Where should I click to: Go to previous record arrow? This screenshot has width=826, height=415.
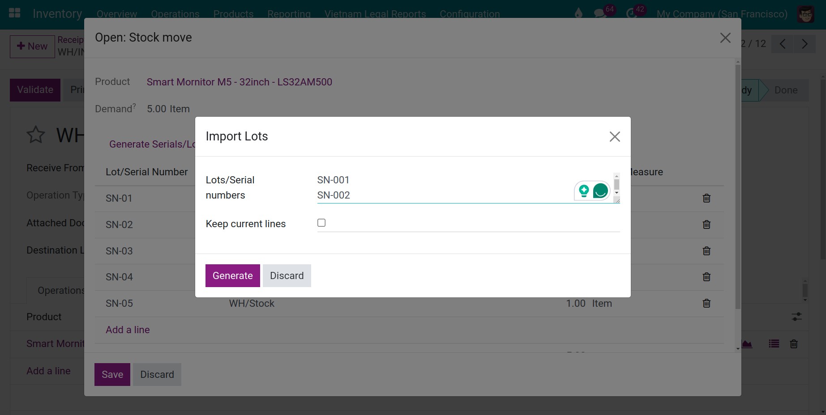[x=783, y=44]
